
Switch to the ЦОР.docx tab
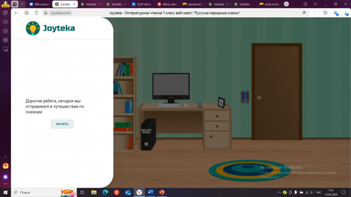point(141,4)
